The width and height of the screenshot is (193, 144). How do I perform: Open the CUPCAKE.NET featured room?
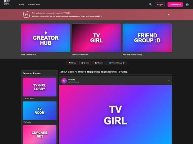40,134
